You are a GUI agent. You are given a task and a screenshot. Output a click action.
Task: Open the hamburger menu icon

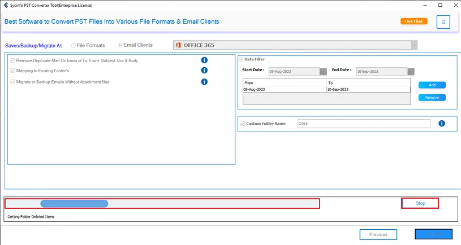click(x=443, y=22)
